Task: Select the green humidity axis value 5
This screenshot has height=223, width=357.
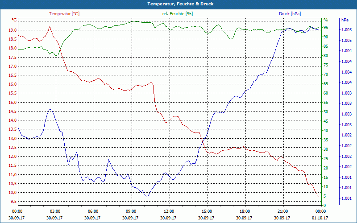Action: [x=325, y=196]
